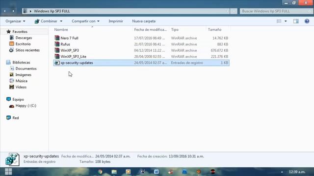Show hidden system tray icons
Image resolution: width=314 pixels, height=176 pixels.
(x=282, y=172)
